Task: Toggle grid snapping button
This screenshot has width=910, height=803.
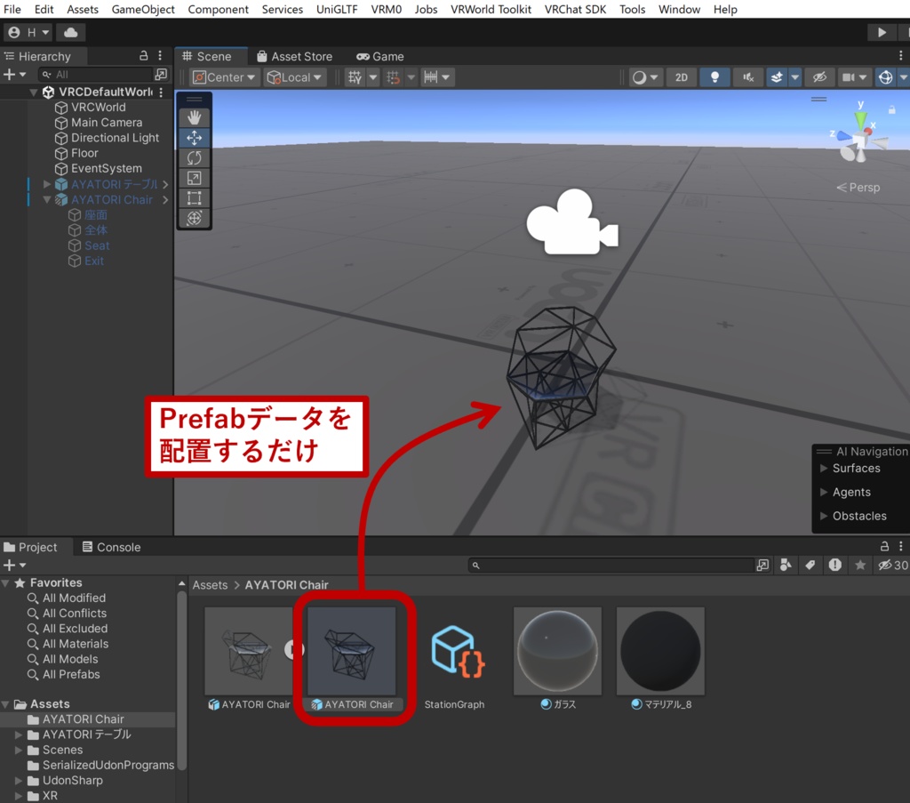Action: 394,77
